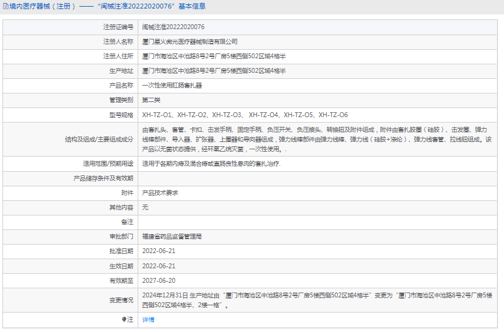Click the intended-use text 适用于各期内痔
Image resolution: width=504 pixels, height=332 pixels.
pyautogui.click(x=211, y=164)
